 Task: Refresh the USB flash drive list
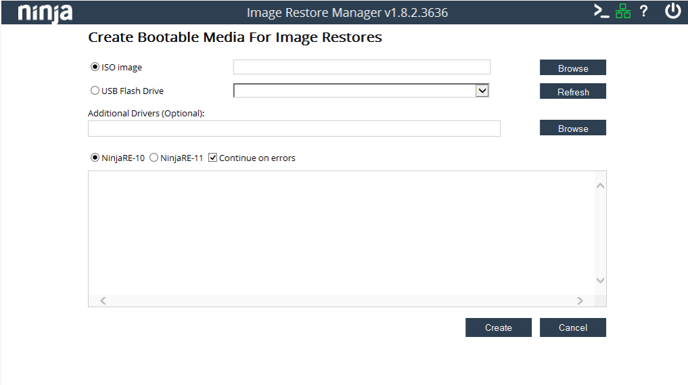click(572, 91)
